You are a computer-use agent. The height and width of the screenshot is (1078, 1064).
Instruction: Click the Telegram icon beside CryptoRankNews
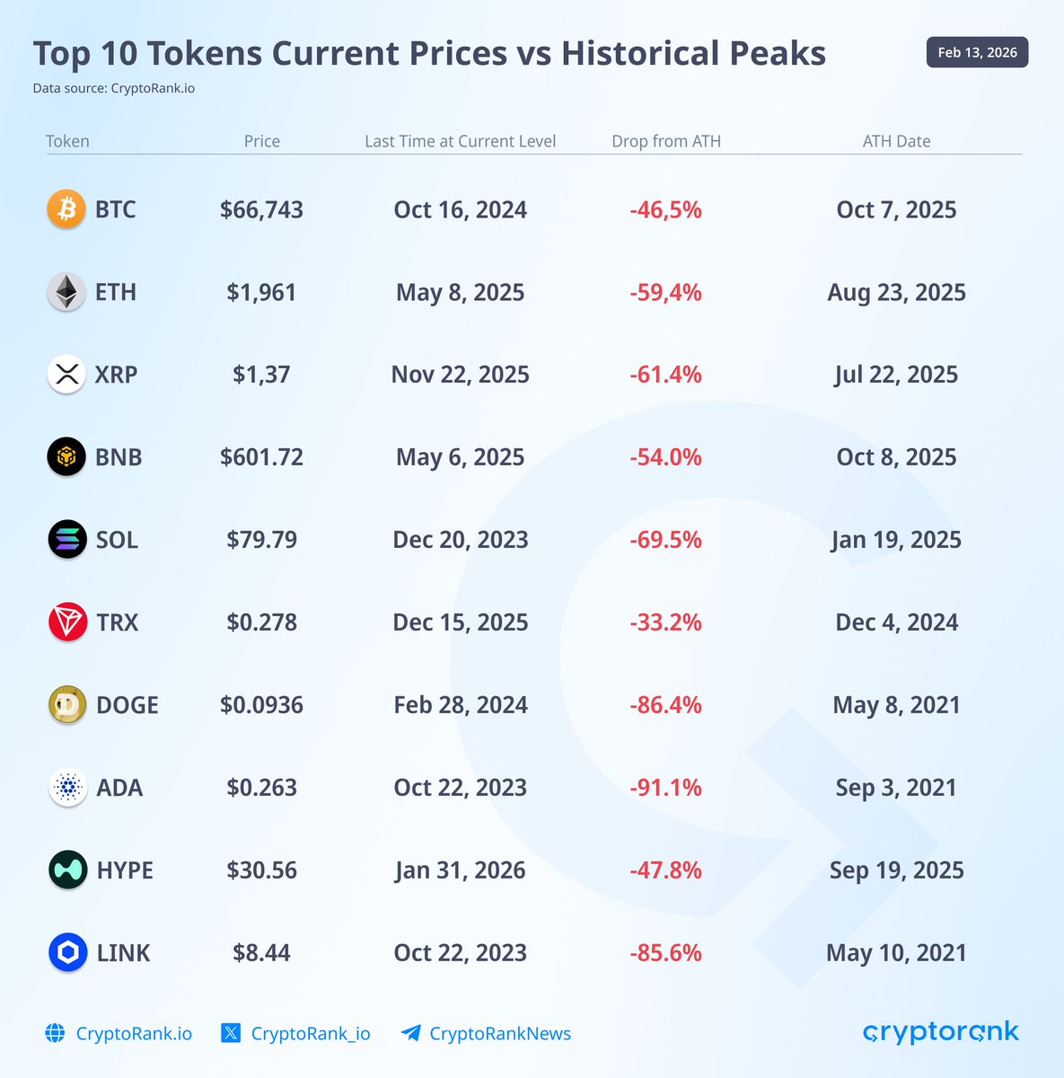tap(411, 1033)
